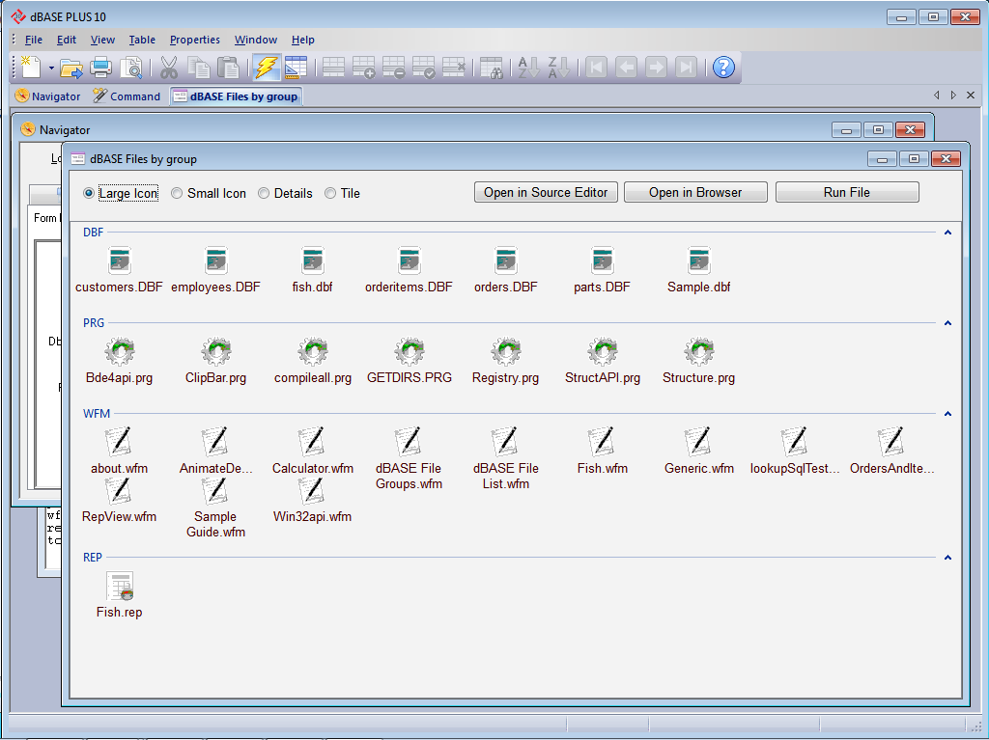Viewport: 989px width, 740px height.
Task: Select the Tile view radio button
Action: (x=330, y=194)
